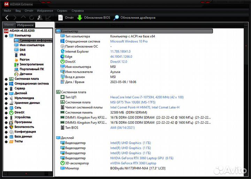The height and width of the screenshot is (179, 251).
Task: Switch to the Избранное sidebar tab
Action: pyautogui.click(x=25, y=25)
